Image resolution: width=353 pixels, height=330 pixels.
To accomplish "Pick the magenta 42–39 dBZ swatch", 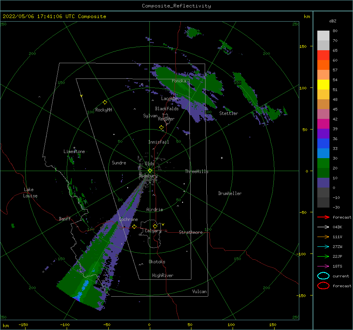I will (323, 124).
